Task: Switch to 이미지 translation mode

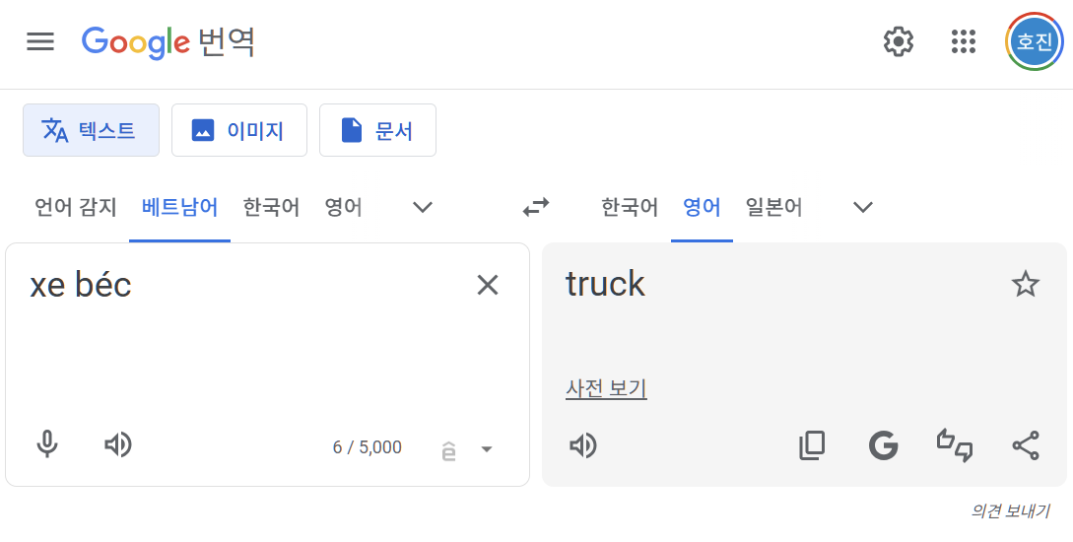Action: click(238, 130)
